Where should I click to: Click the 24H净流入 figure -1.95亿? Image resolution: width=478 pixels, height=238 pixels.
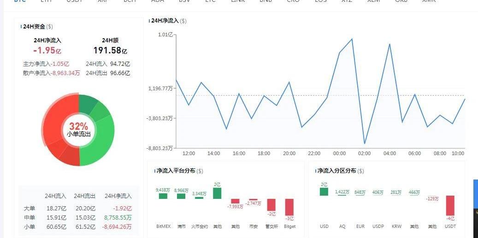point(47,51)
